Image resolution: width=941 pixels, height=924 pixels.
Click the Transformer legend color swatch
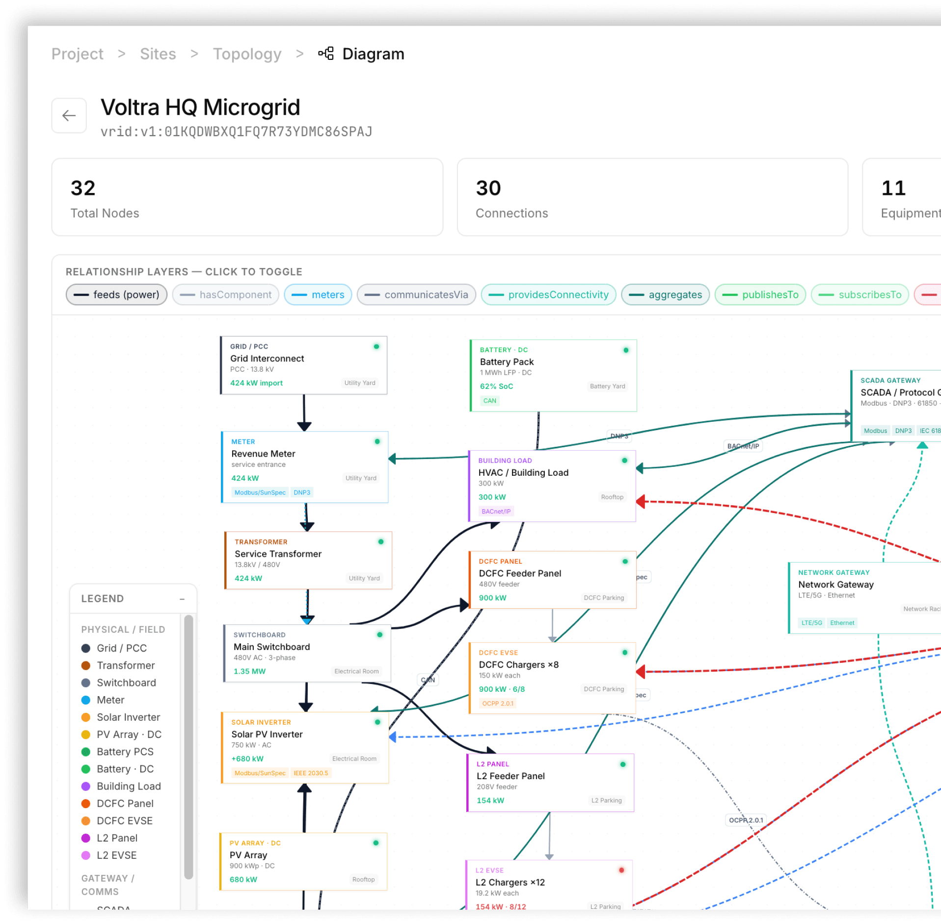(86, 666)
